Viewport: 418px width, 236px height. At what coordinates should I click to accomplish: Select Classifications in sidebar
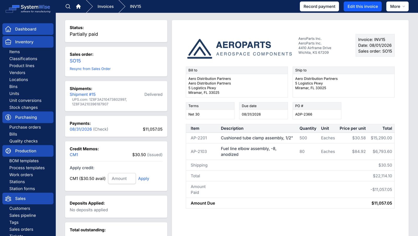(23, 59)
